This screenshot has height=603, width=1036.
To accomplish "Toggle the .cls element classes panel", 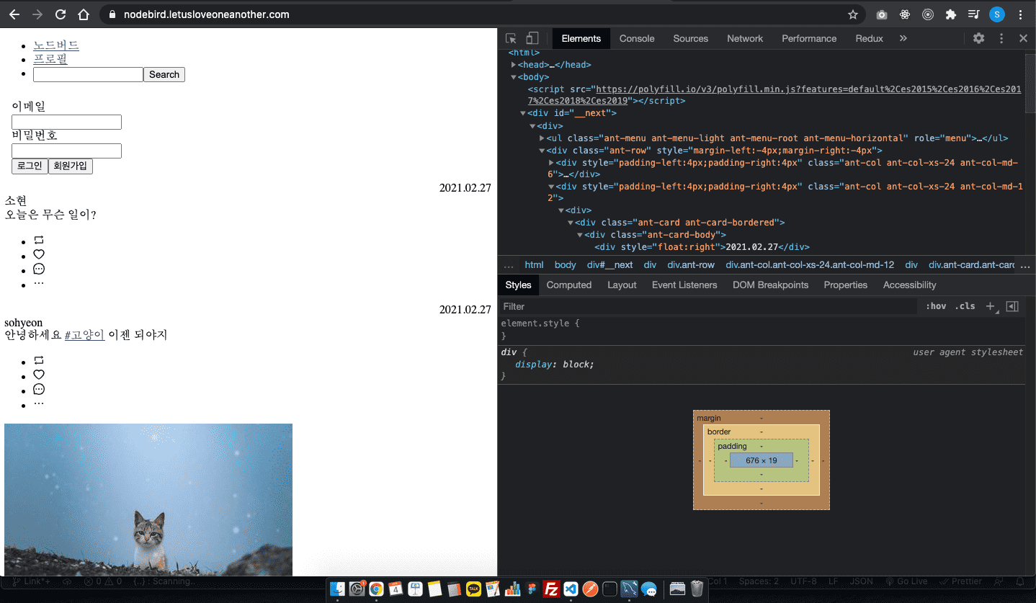I will (965, 306).
